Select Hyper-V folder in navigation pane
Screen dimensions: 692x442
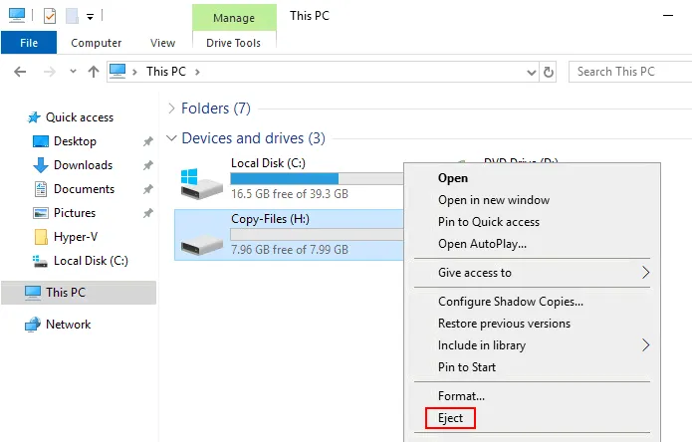[74, 237]
